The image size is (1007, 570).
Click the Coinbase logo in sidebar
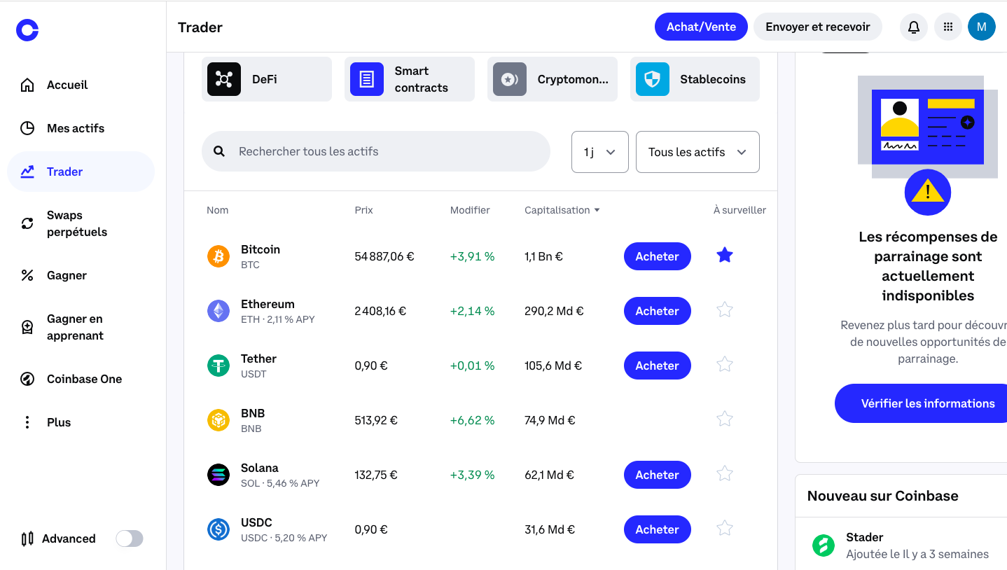pyautogui.click(x=27, y=30)
